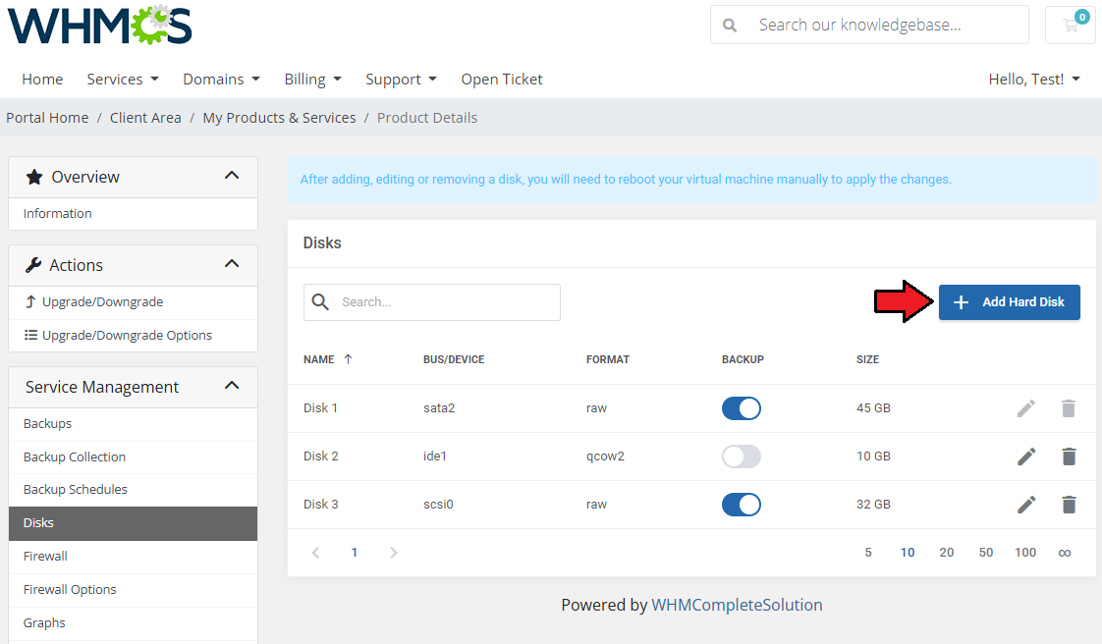This screenshot has height=644, width=1102.
Task: Open the Billing dropdown menu
Action: [312, 80]
